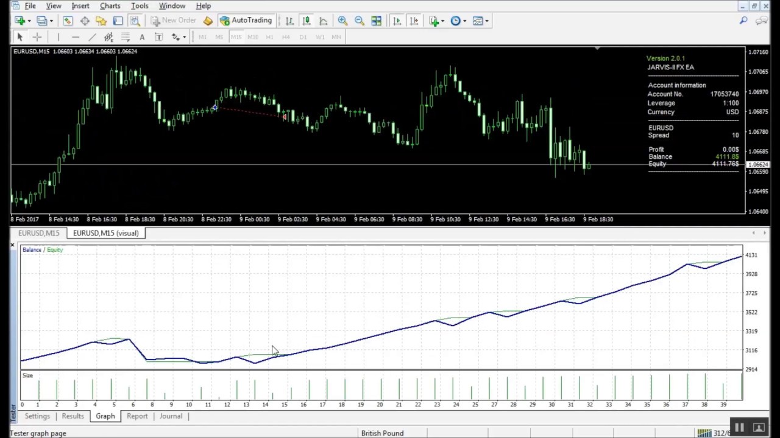This screenshot has height=438, width=780.
Task: Click the search magnifier icon
Action: (x=743, y=21)
